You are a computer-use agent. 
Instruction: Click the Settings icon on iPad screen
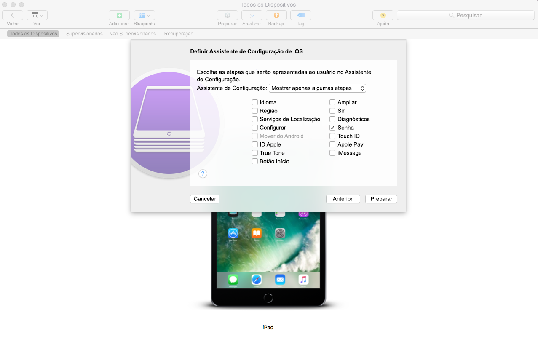280,233
